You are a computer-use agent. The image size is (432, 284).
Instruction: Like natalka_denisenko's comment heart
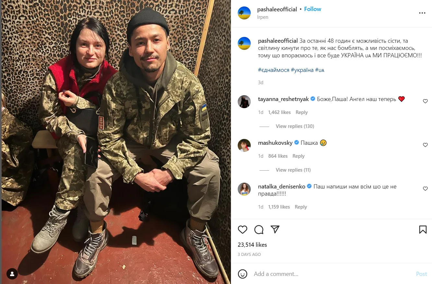(425, 189)
